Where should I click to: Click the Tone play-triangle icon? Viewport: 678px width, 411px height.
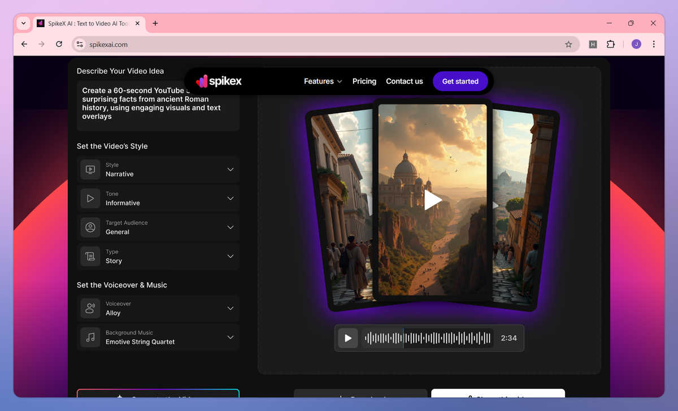[x=90, y=198]
